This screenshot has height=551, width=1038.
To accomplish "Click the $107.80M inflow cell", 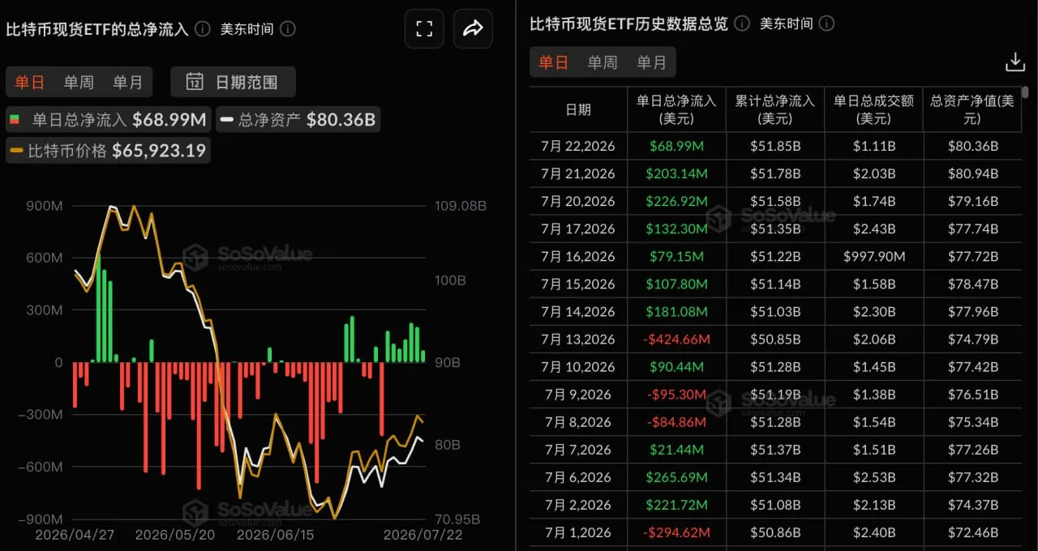I will tap(676, 284).
